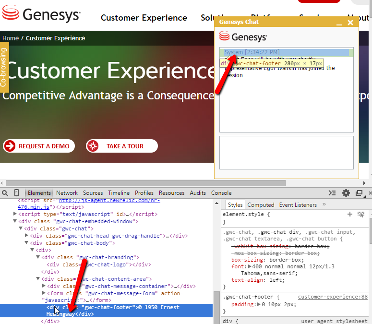Expand the font property triangle in Styles
Viewport: 372px width, 324px height.
pos(250,266)
